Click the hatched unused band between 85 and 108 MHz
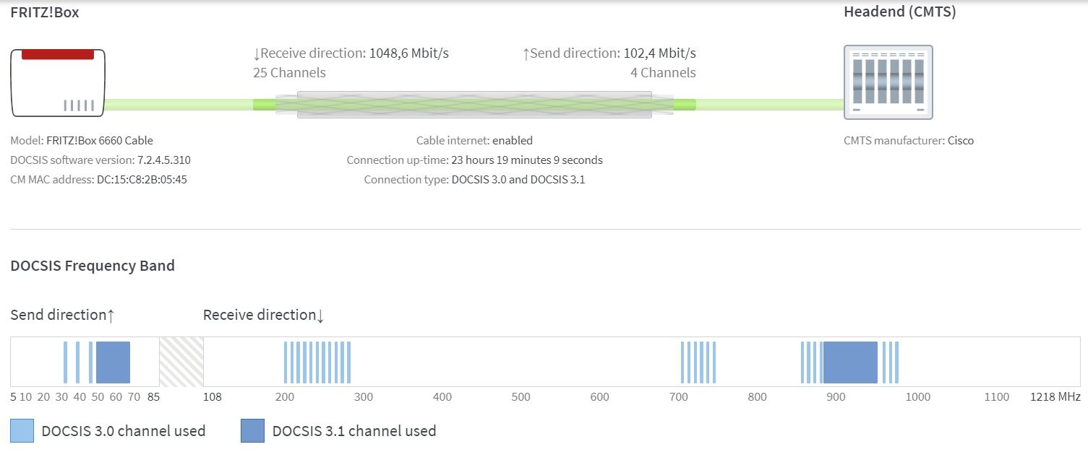 (x=181, y=362)
